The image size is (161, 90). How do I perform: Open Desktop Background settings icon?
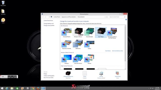click(x=68, y=73)
